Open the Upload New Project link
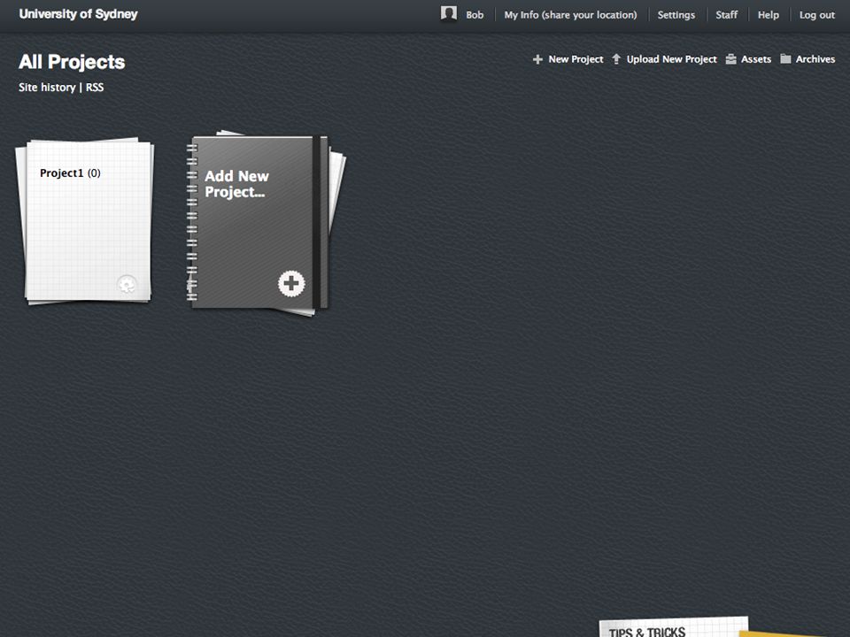This screenshot has width=850, height=637. [672, 59]
